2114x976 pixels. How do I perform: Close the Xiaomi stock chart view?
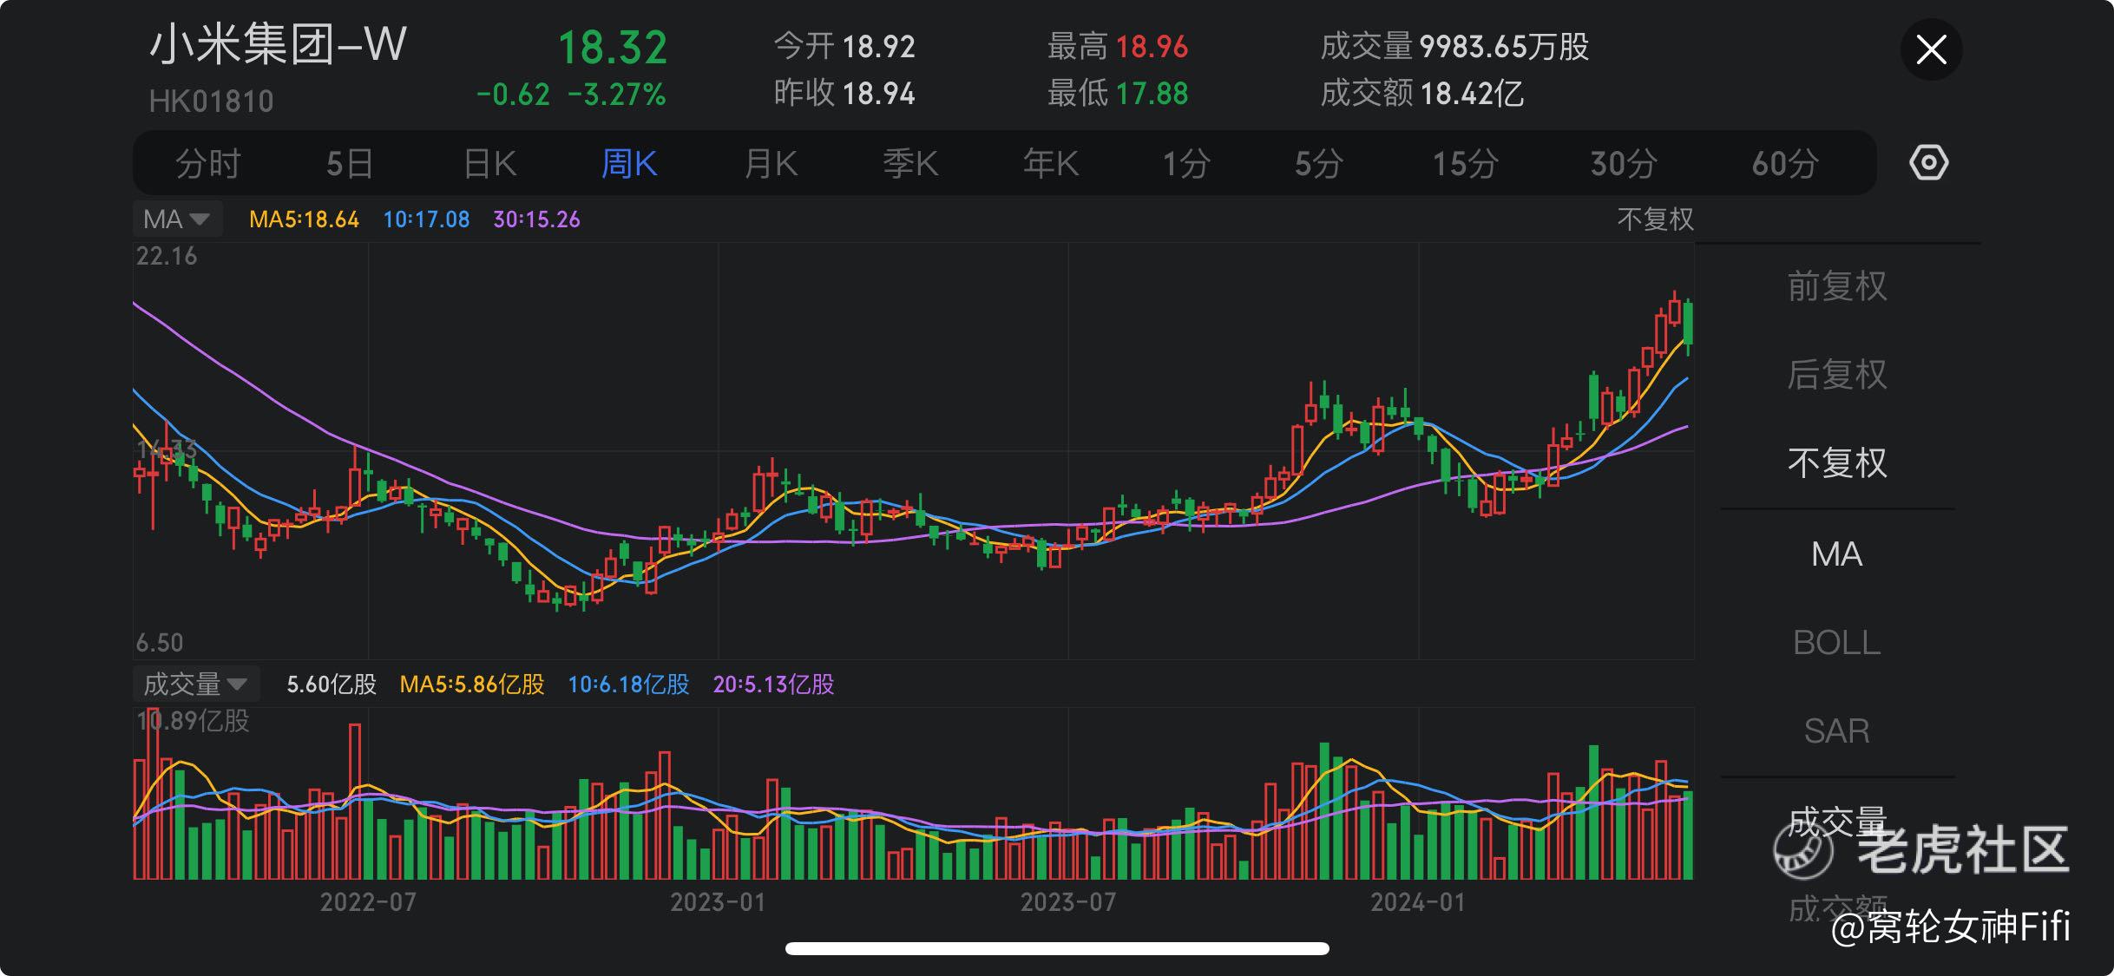tap(1931, 49)
